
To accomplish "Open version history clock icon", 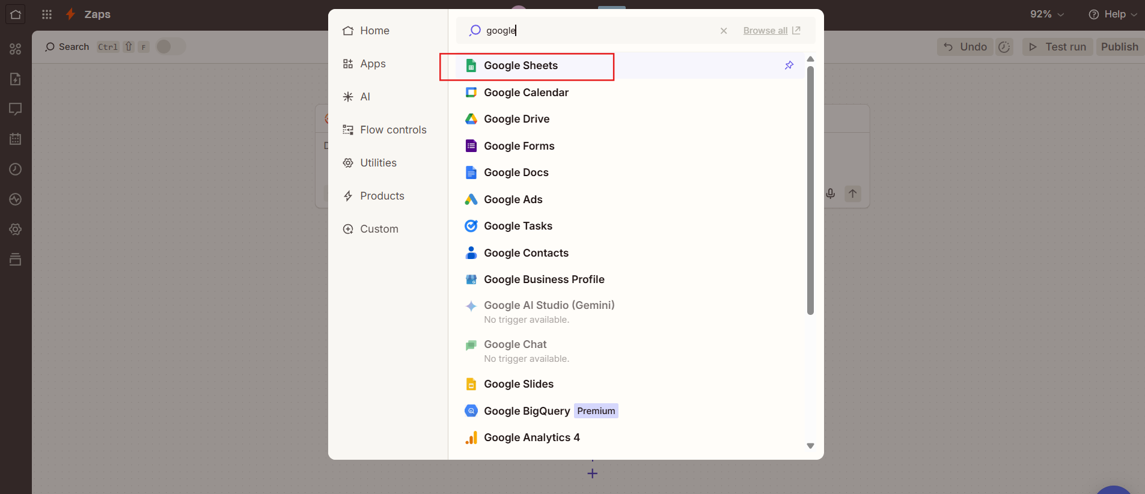I will (1004, 47).
